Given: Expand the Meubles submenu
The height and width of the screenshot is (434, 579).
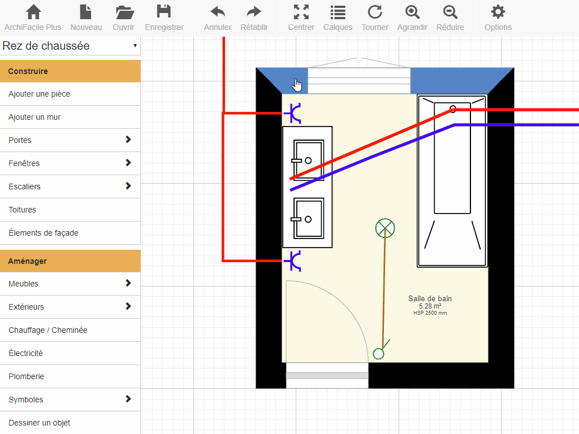Looking at the screenshot, I should [x=70, y=284].
